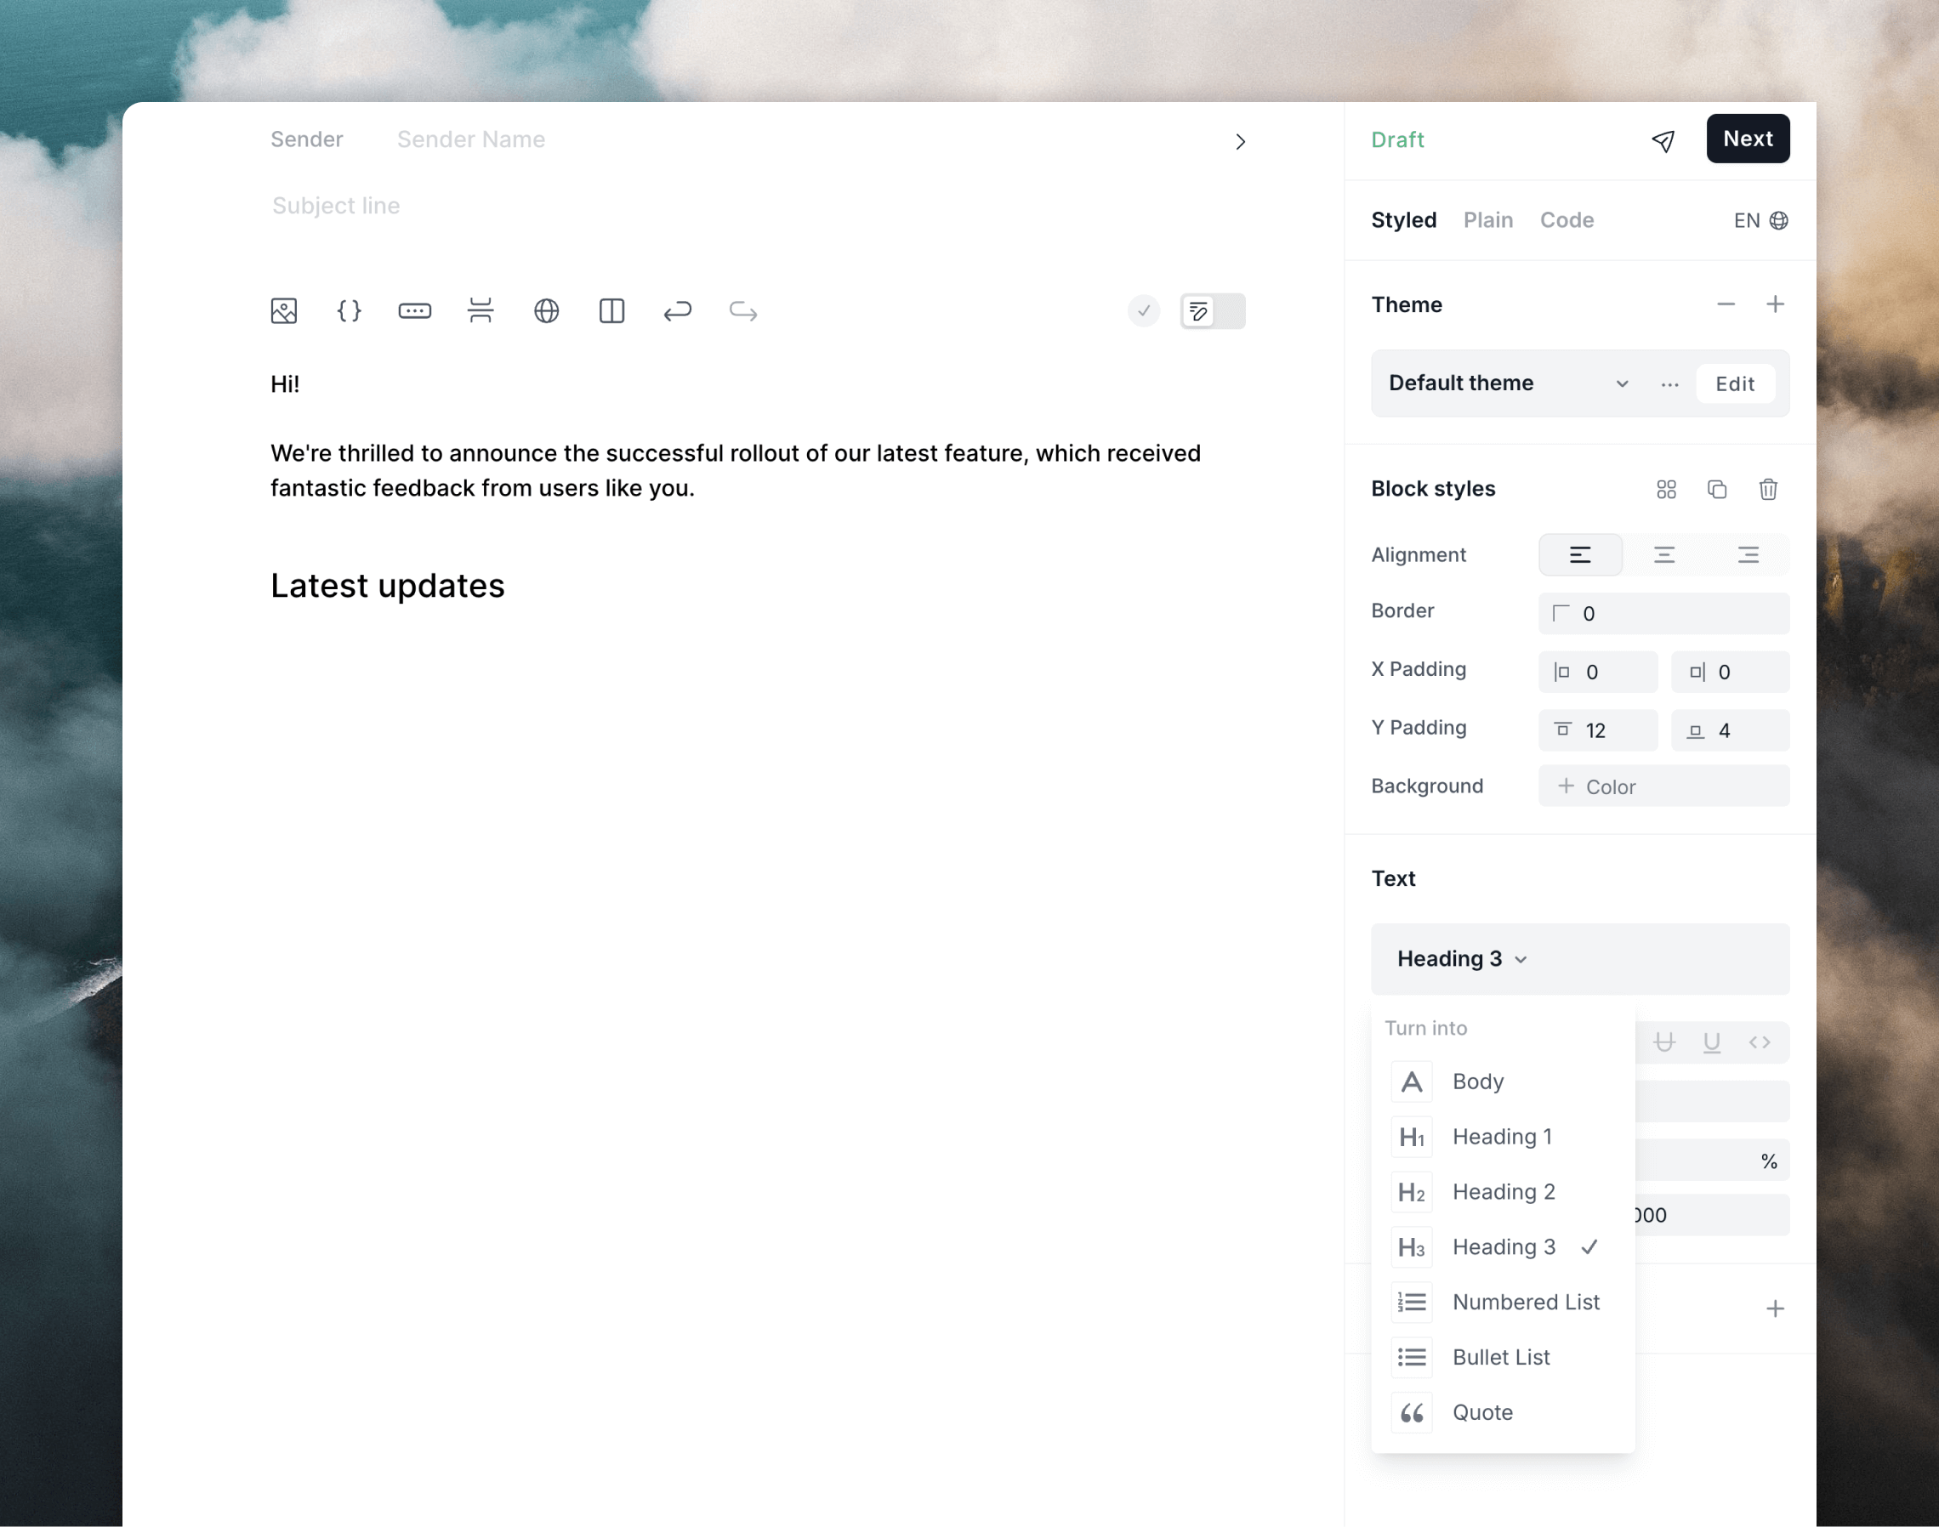Duplicate block with the copy icon

pos(1716,489)
